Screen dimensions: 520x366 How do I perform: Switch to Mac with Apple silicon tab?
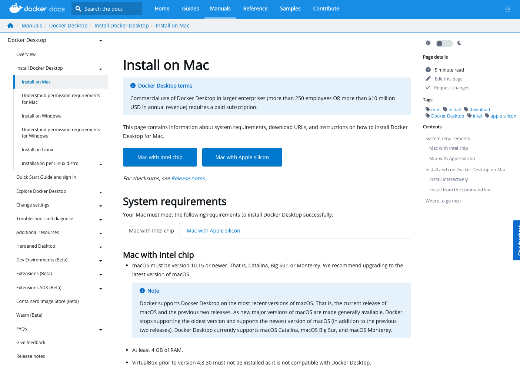(x=213, y=231)
